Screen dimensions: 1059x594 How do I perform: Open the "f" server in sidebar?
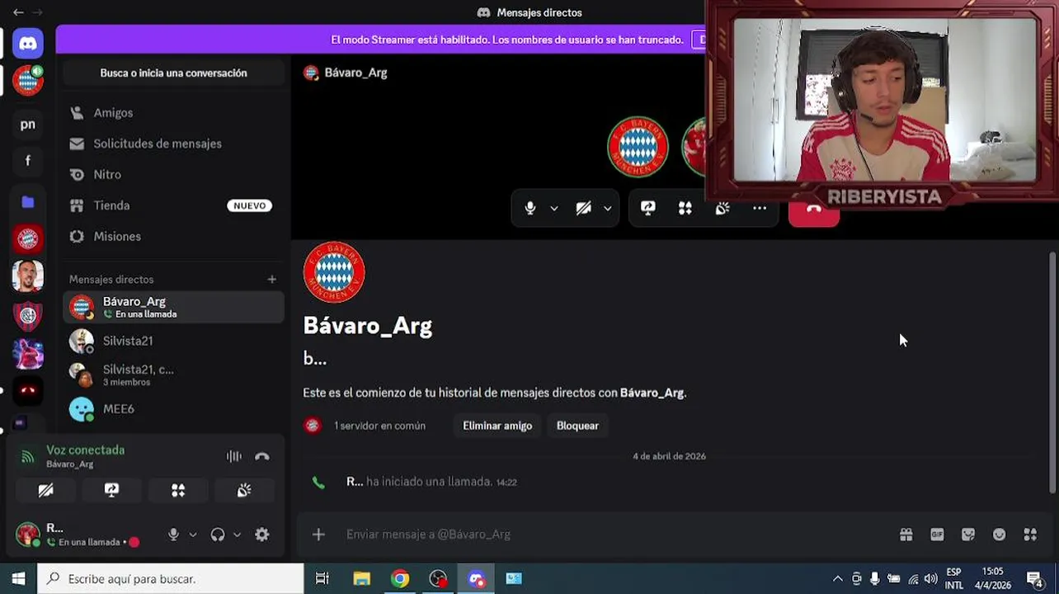click(27, 162)
